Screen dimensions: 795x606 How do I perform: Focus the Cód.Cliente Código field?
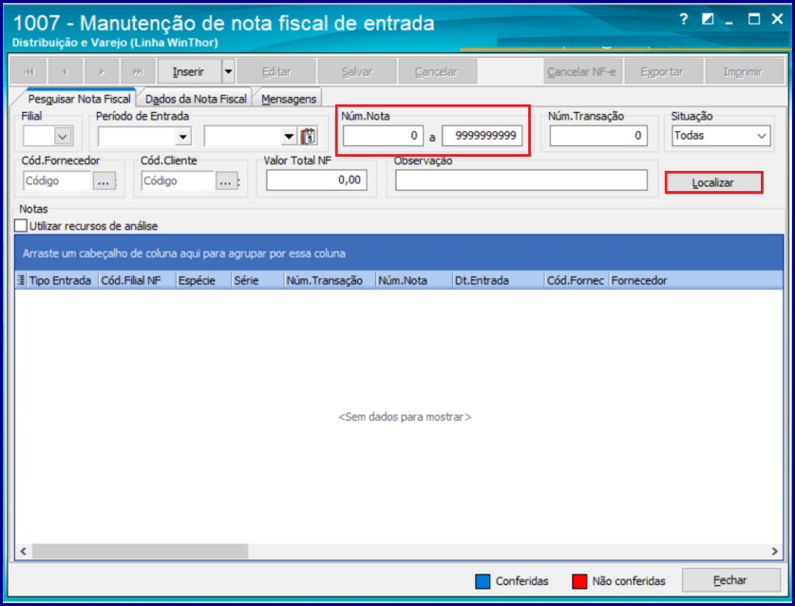pyautogui.click(x=178, y=181)
